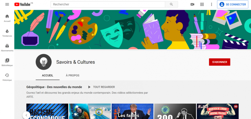The height and width of the screenshot is (119, 251).
Task: Open the create video camera icon
Action: pos(193,4)
